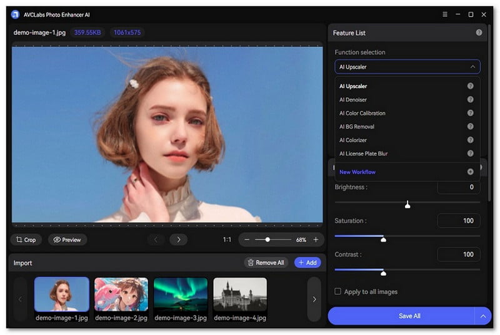Zoom in with the plus icon

(316, 240)
